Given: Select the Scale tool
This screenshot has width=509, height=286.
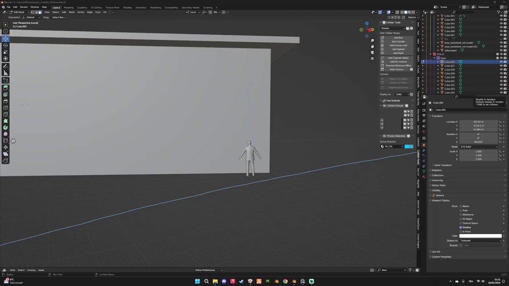Looking at the screenshot, I should (6, 52).
